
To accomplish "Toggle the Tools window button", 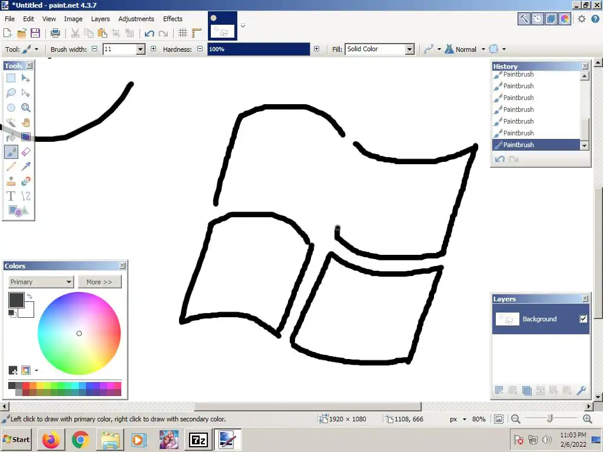I will [524, 18].
